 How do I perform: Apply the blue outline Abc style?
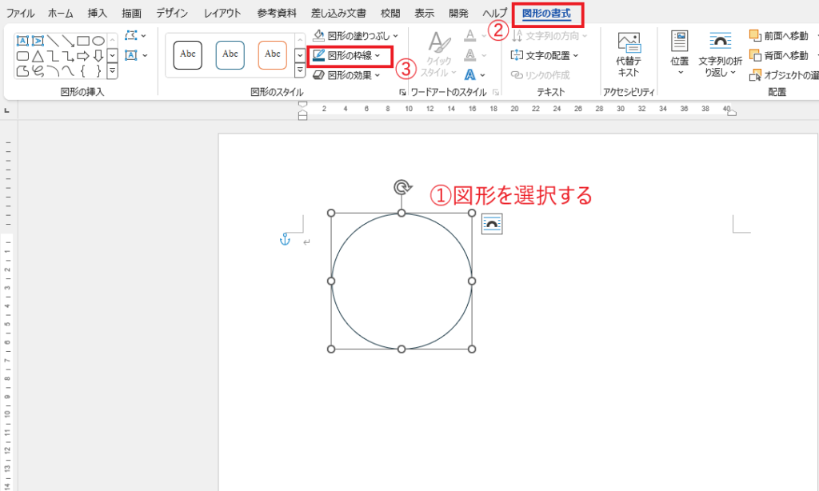click(230, 55)
